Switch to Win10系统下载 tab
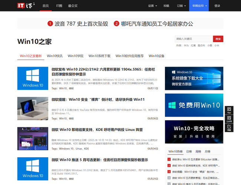Screen dimensions: 241x185 (99, 56)
